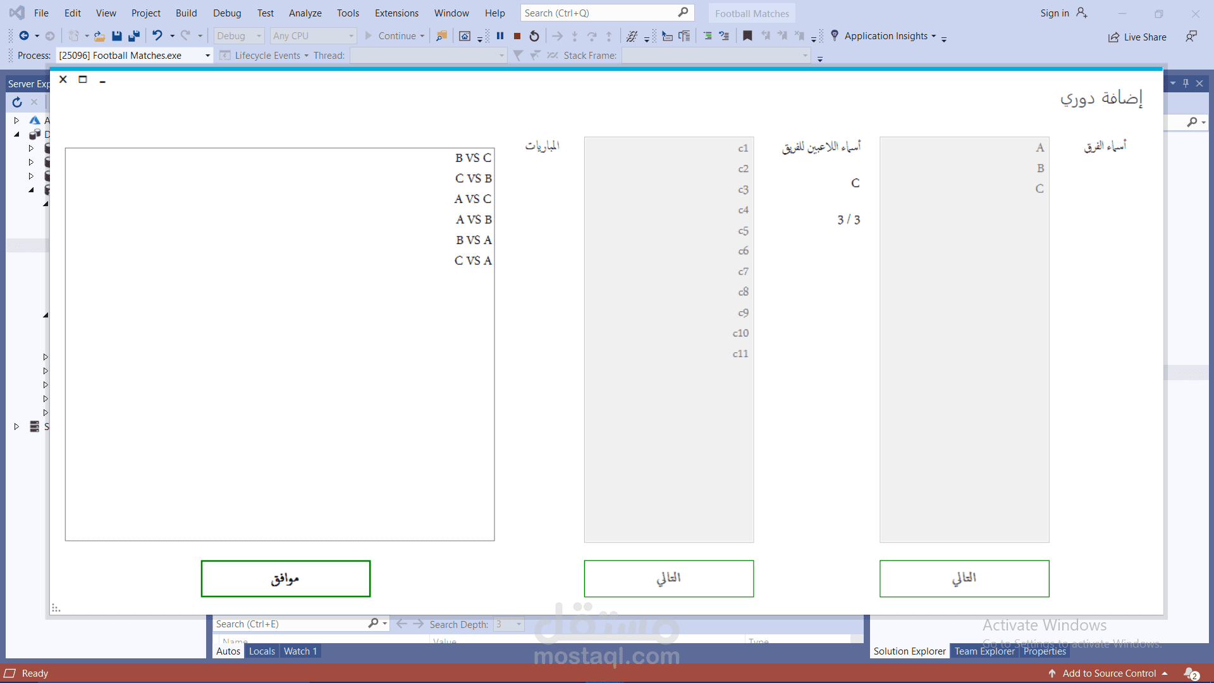Screen dimensions: 1214x683
Task: Toggle the bookmark icon in the toolbar
Action: tap(747, 36)
